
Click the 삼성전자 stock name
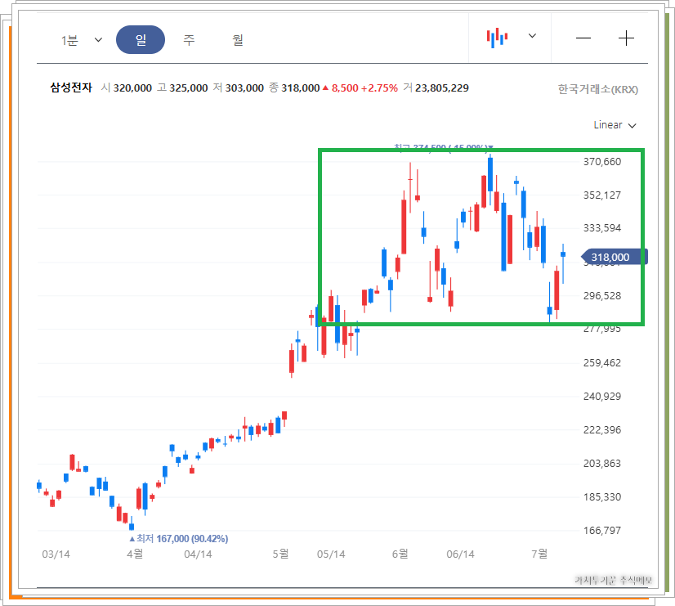(x=71, y=88)
